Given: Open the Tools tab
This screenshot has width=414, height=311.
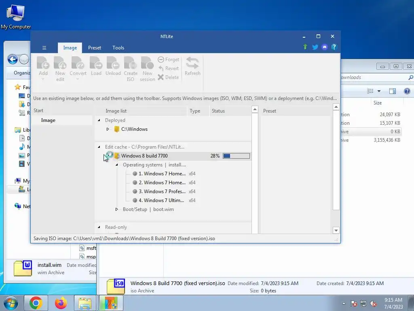Looking at the screenshot, I should click(x=118, y=48).
